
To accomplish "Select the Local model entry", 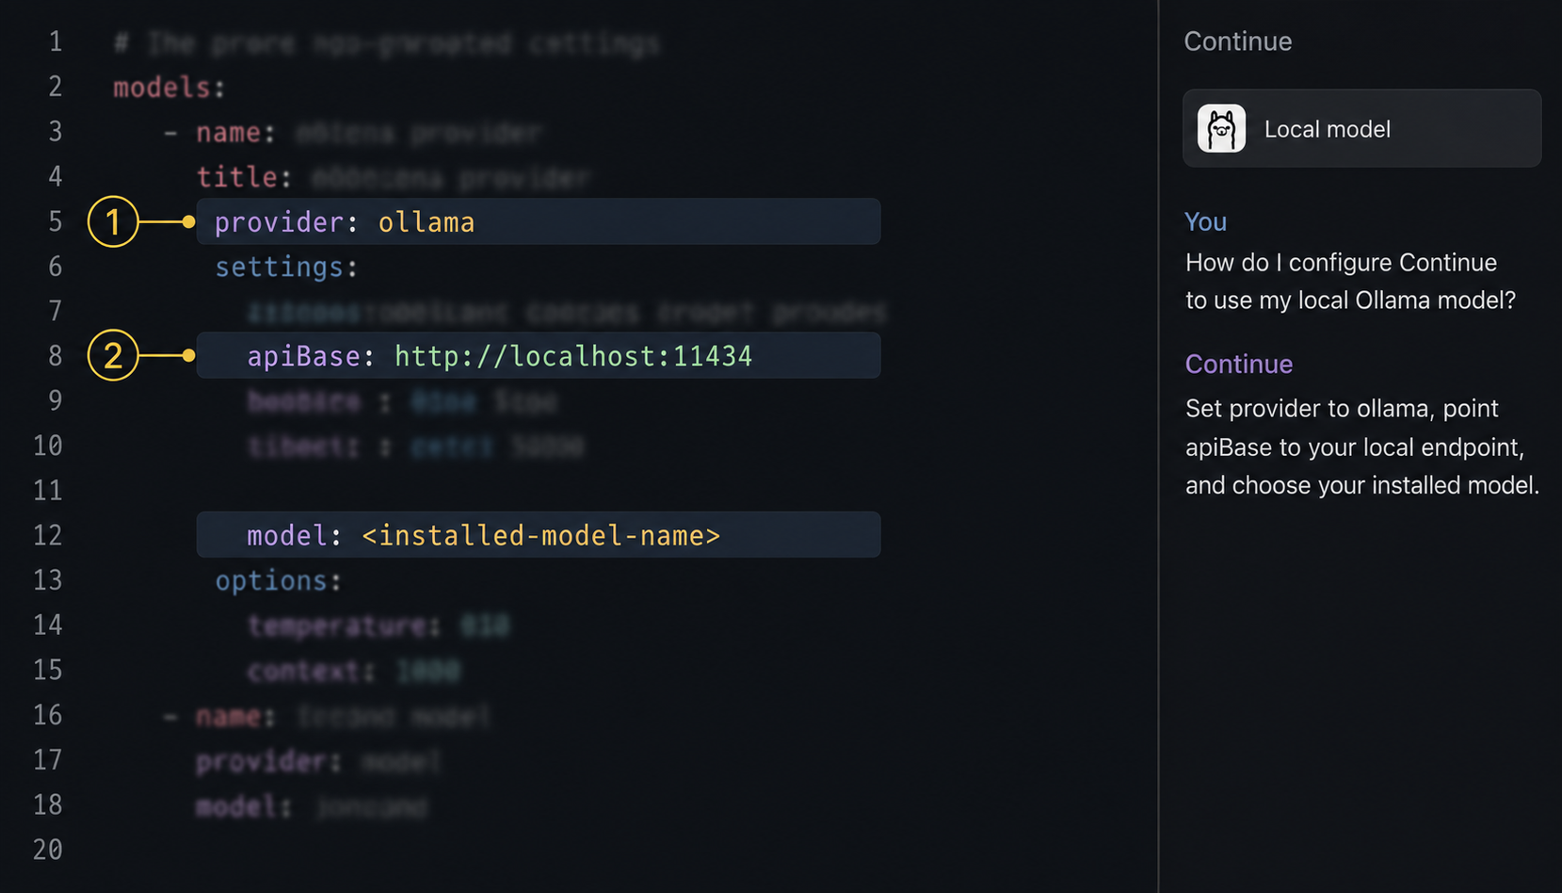I will (x=1361, y=128).
